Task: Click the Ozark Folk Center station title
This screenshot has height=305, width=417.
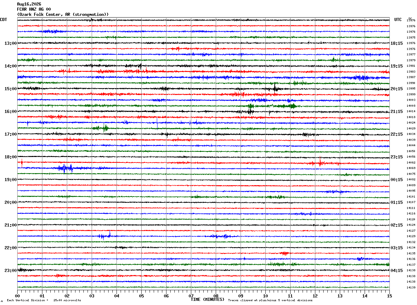Action: click(63, 14)
